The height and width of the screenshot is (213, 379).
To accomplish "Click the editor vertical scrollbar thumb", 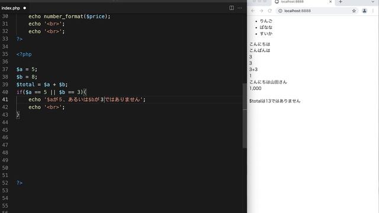I will tap(245, 116).
